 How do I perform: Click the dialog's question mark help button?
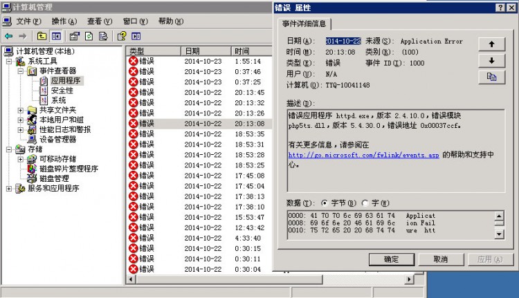click(501, 8)
